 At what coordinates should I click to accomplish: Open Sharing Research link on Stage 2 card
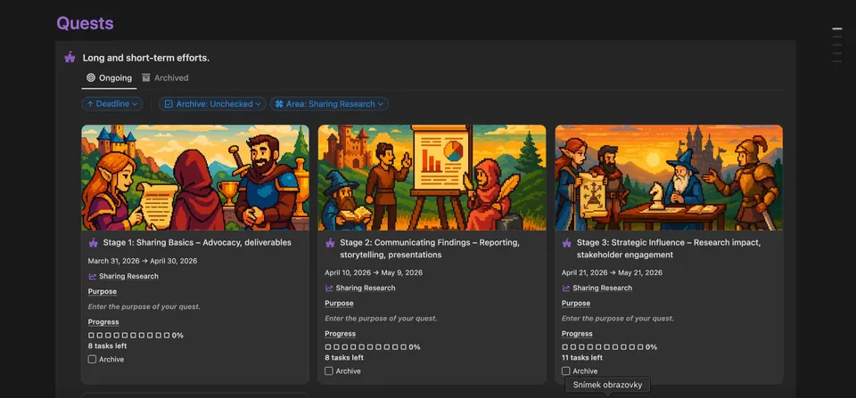pos(366,288)
